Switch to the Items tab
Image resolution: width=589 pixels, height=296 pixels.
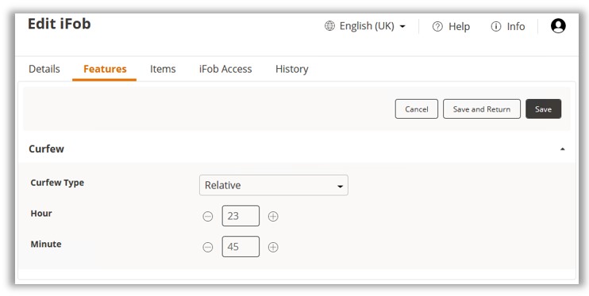[x=163, y=69]
